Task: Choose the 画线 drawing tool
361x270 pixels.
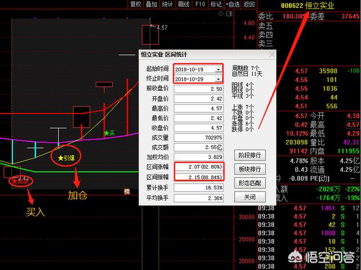Action: tap(183, 4)
